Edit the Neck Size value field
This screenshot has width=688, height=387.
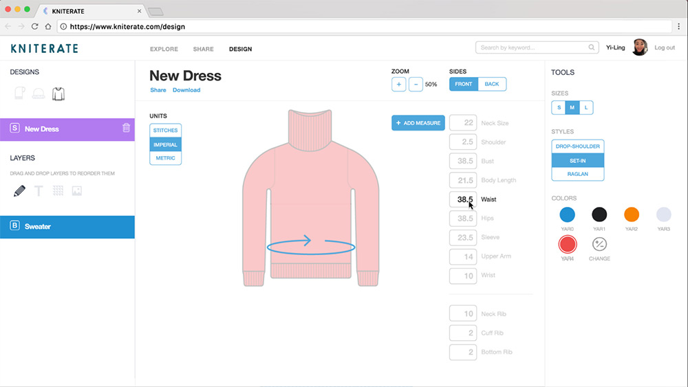coord(463,123)
